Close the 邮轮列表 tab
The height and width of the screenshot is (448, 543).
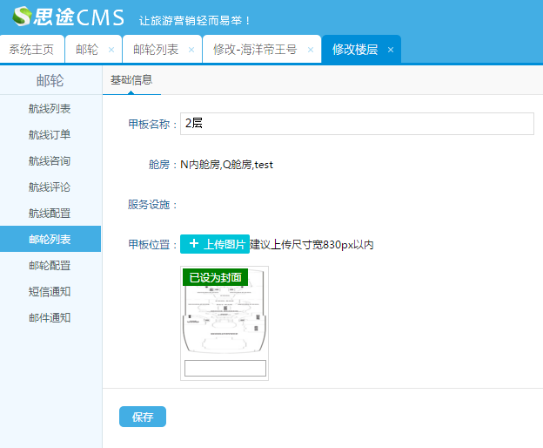click(x=191, y=50)
